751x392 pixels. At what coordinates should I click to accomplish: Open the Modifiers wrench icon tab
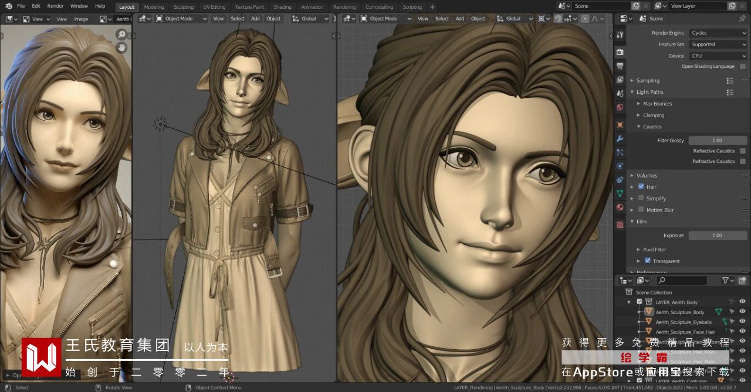pos(620,139)
